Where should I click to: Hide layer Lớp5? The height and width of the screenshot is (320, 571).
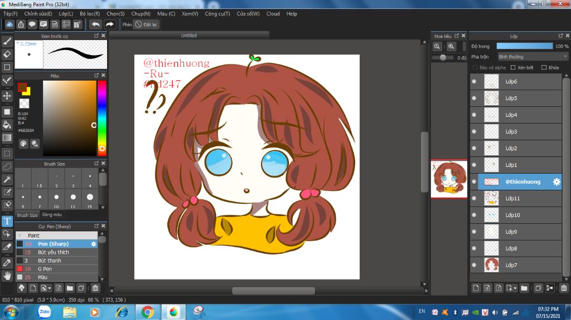point(474,98)
